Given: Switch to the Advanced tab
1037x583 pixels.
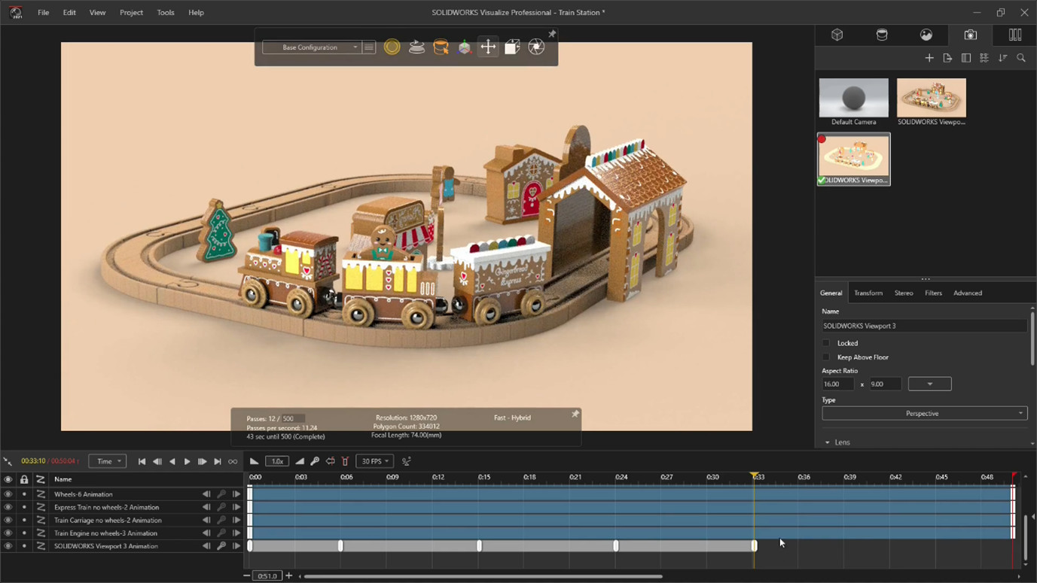Looking at the screenshot, I should click(968, 293).
